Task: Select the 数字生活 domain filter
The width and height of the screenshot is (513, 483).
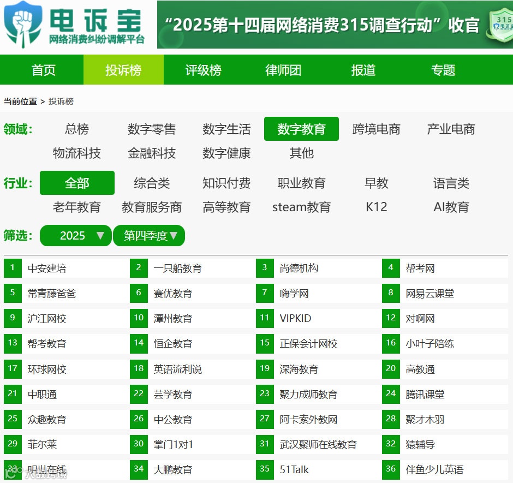Action: click(226, 129)
